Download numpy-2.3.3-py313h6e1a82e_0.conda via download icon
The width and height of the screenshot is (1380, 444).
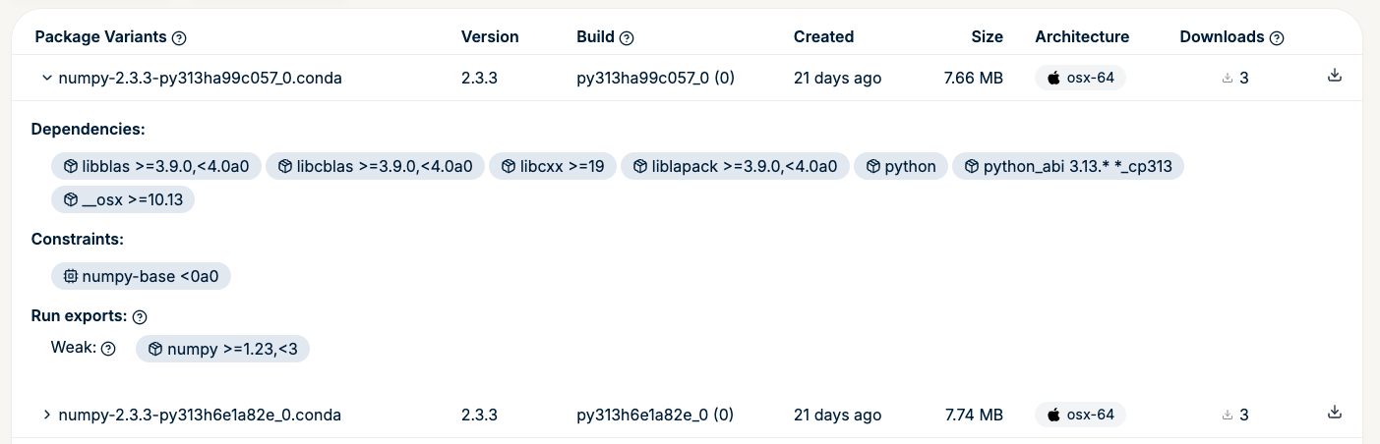coord(1335,413)
